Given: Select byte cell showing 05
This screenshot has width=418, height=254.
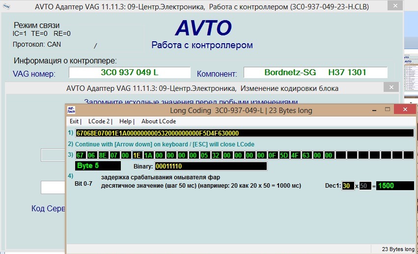Looking at the screenshot, I should pyautogui.click(x=205, y=155).
